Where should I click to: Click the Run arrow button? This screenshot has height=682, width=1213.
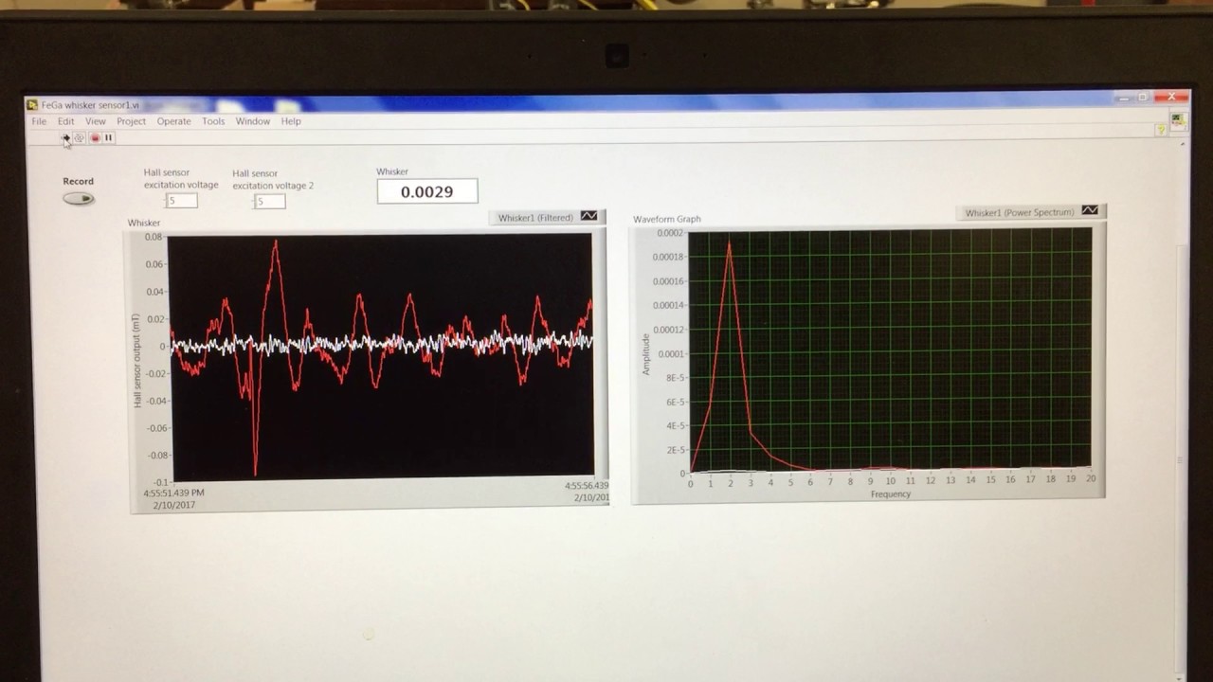pyautogui.click(x=65, y=138)
